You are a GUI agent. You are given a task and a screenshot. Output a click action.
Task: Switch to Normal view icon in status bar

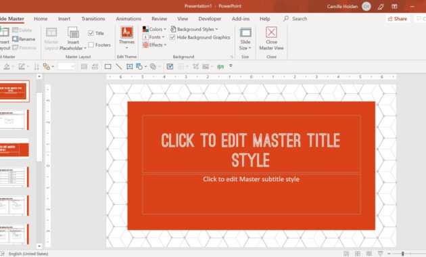click(x=346, y=254)
